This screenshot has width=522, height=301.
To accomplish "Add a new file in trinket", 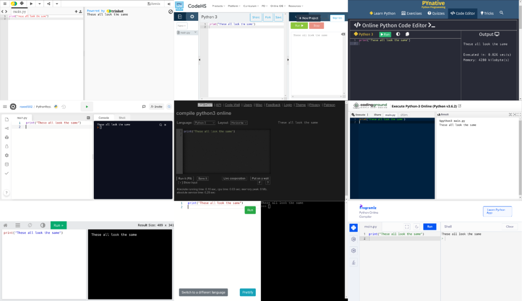I will (76, 11).
